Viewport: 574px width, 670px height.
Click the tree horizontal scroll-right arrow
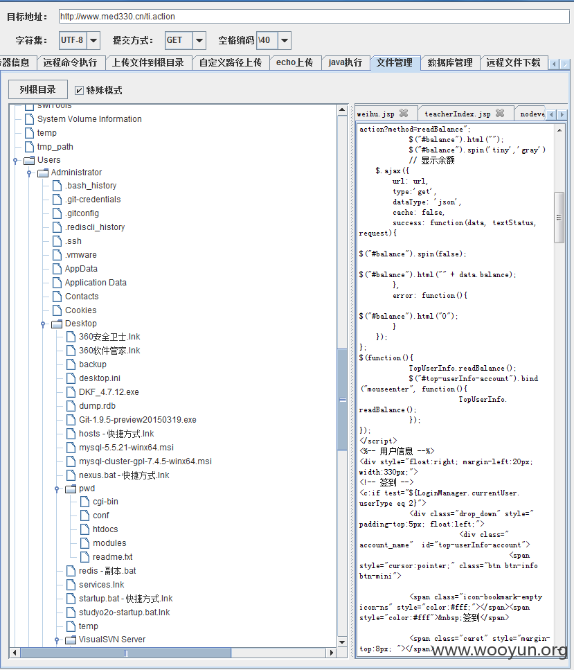(x=332, y=653)
